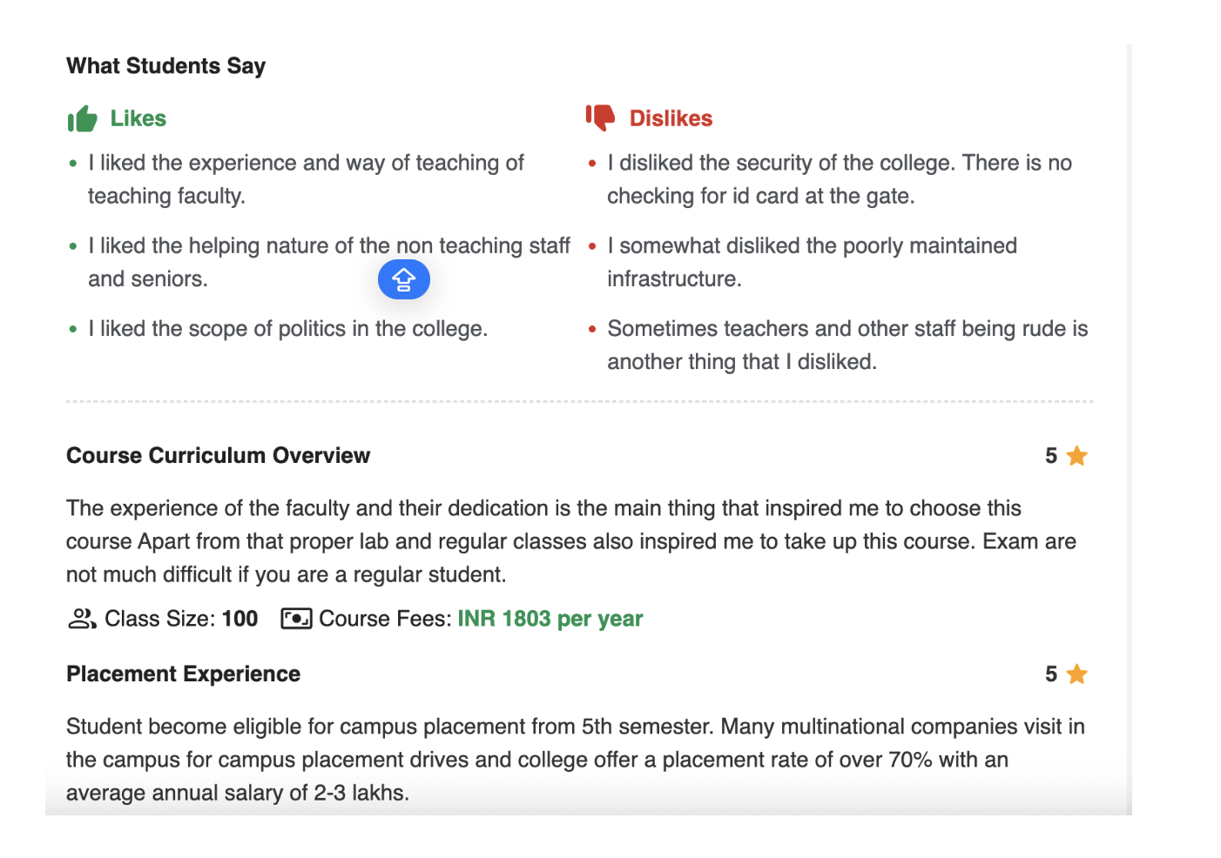
Task: Click the placement rate description paragraph
Action: point(575,760)
